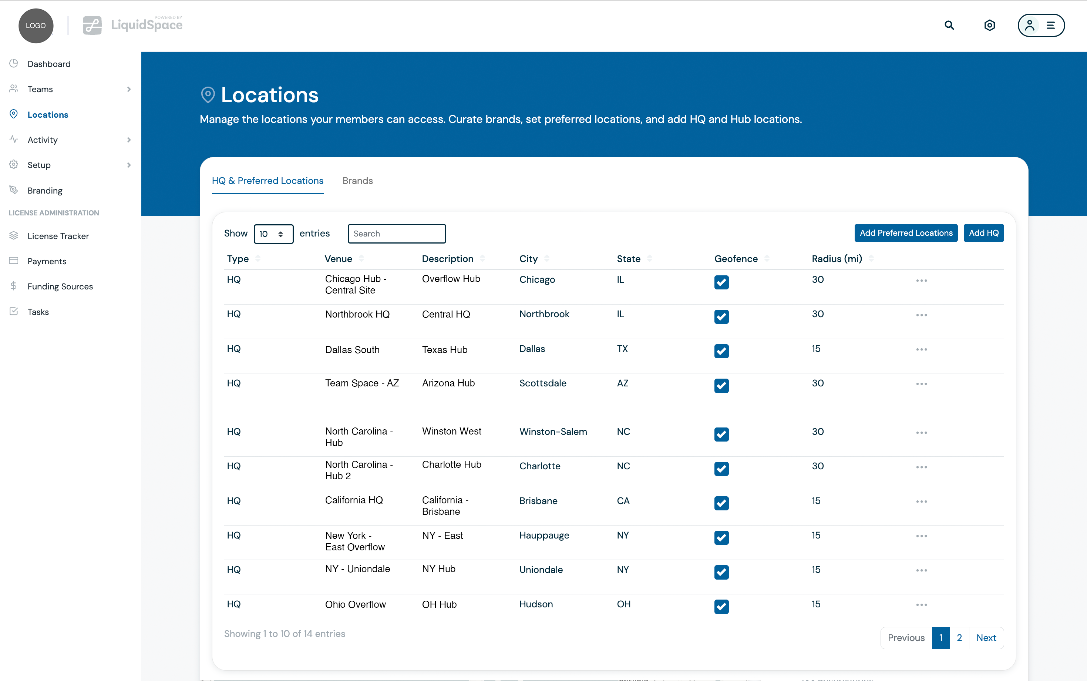Click the Add Preferred Locations button
This screenshot has height=681, width=1087.
pos(906,233)
